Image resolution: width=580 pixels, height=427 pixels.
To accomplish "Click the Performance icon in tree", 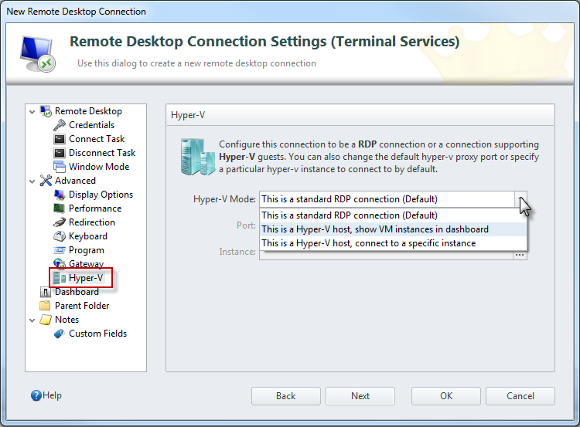I will pyautogui.click(x=60, y=208).
